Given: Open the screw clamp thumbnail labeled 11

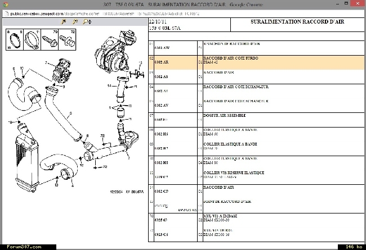Looking at the screenshot, I should click(x=32, y=40).
